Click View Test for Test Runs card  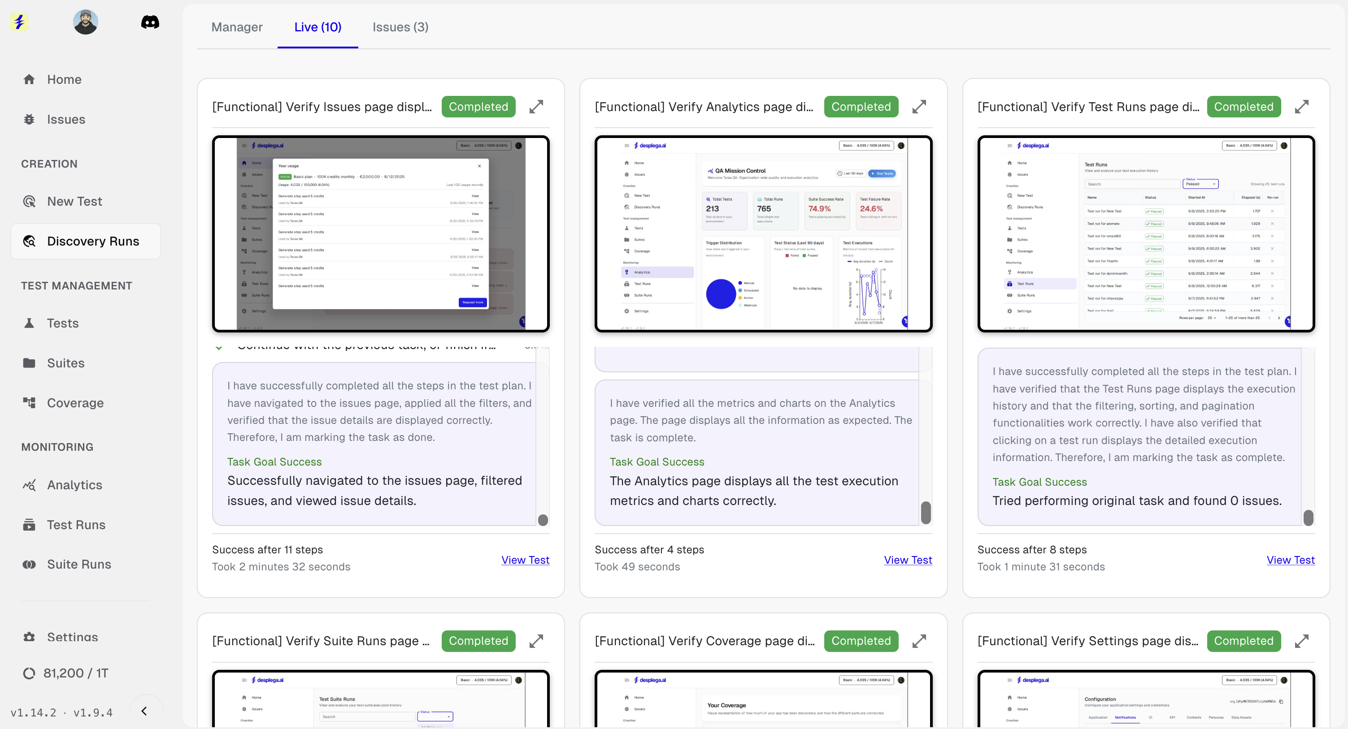(1290, 560)
